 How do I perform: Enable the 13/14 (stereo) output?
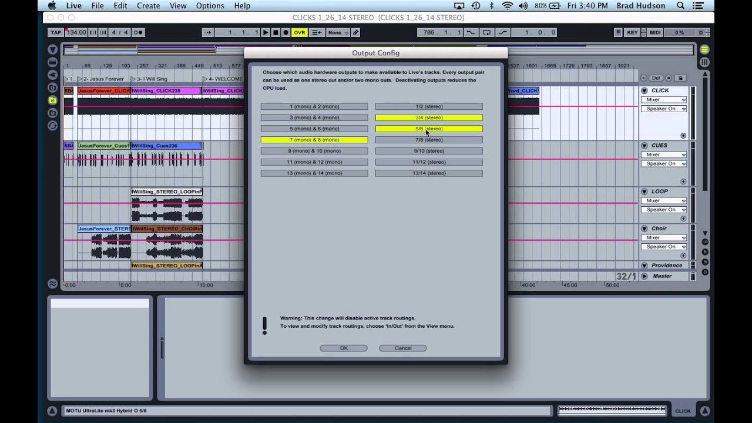(x=429, y=173)
